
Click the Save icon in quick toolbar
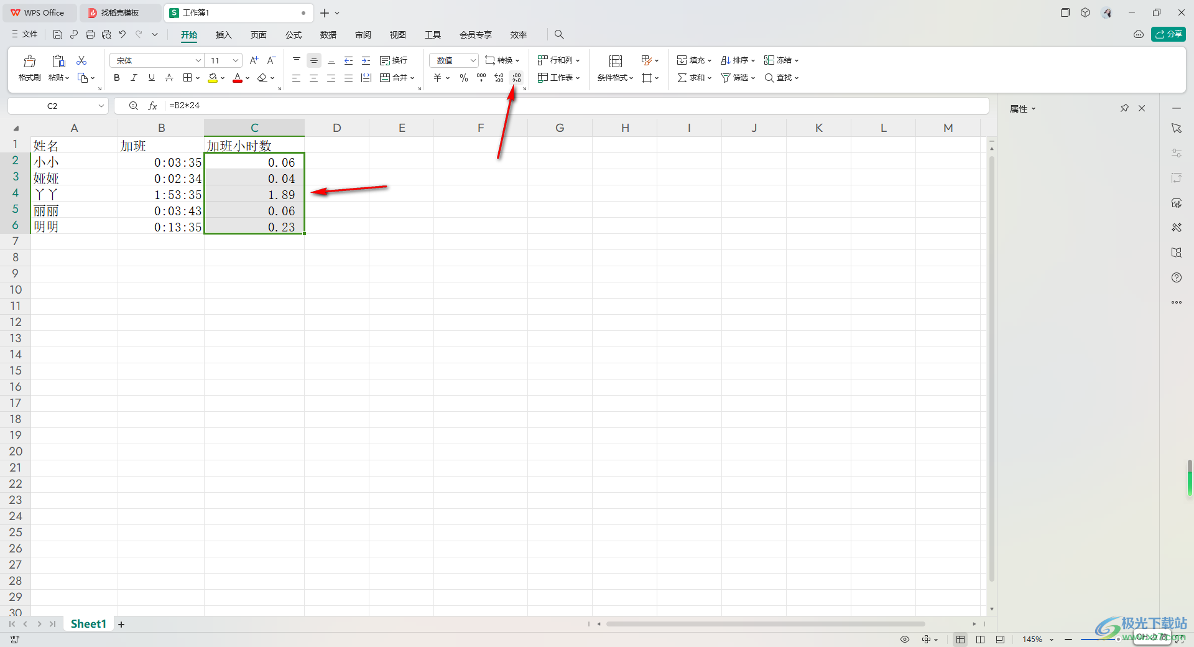click(58, 34)
